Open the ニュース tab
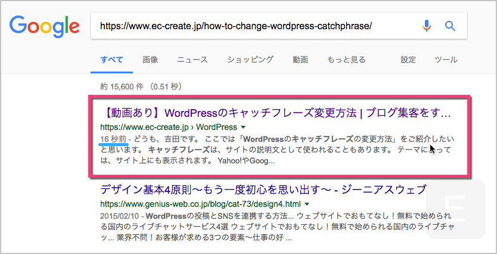 tap(192, 59)
